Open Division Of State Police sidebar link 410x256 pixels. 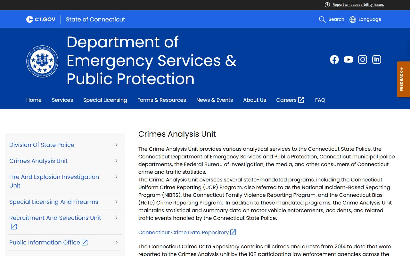tap(42, 145)
